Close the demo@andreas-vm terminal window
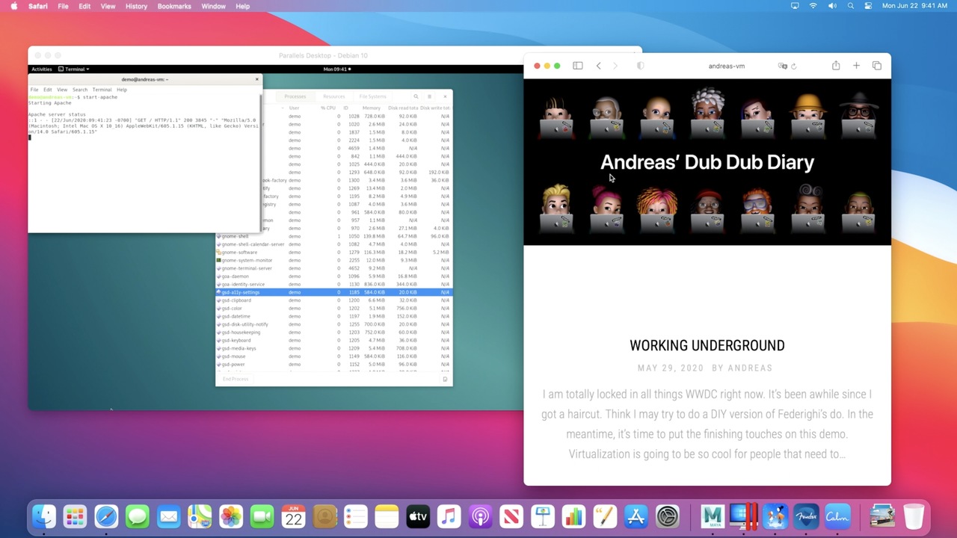The width and height of the screenshot is (957, 538). 257,79
